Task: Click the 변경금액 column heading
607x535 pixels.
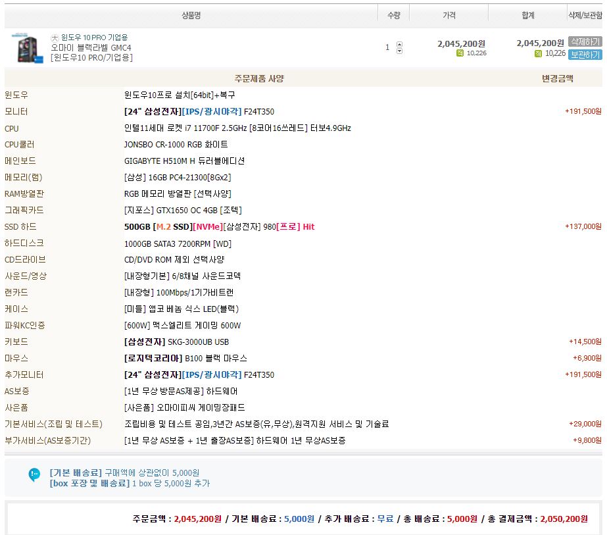Action: click(558, 79)
